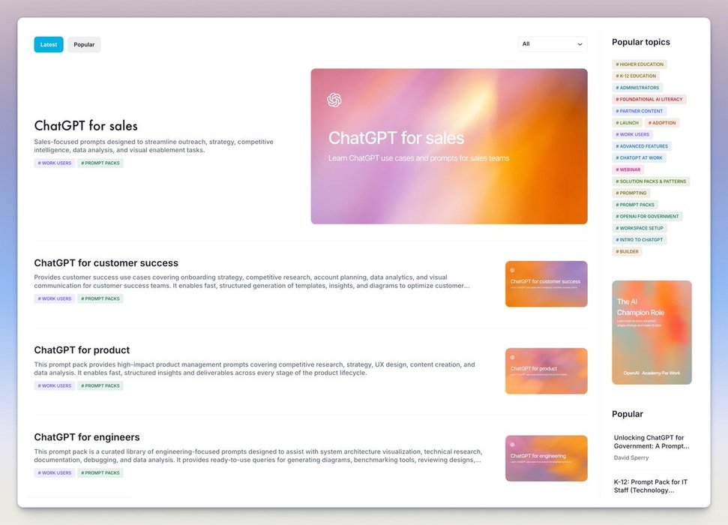
Task: Click the OpenAI logo on sales banner
Action: coord(334,100)
